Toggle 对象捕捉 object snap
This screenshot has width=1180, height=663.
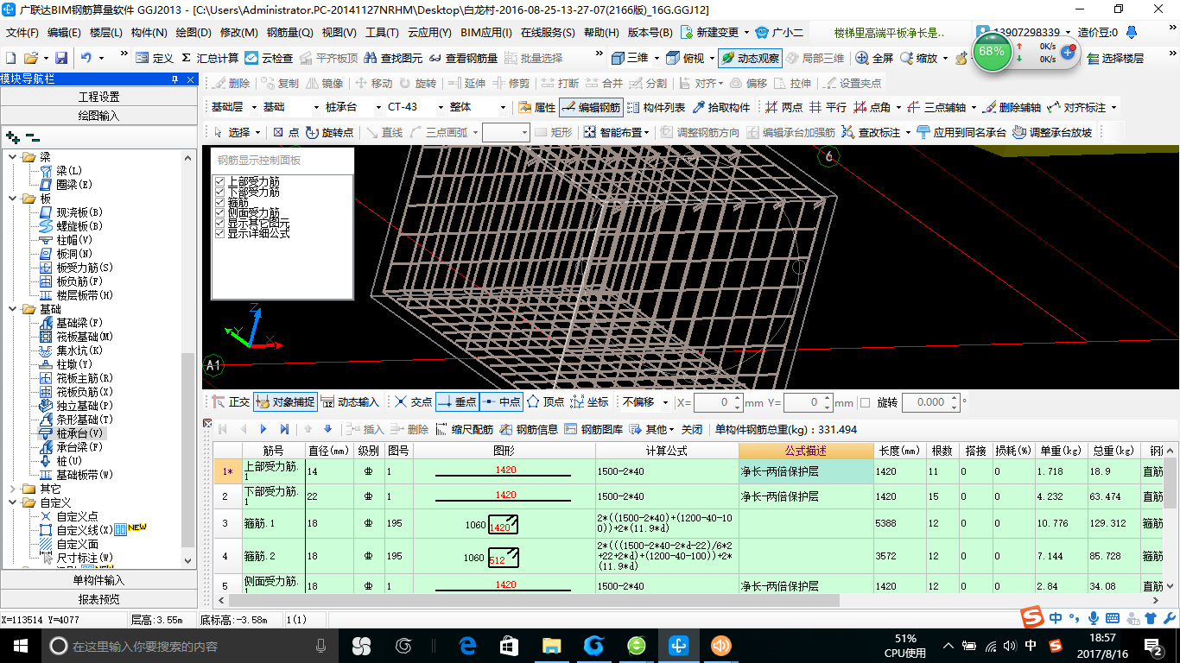[x=286, y=402]
